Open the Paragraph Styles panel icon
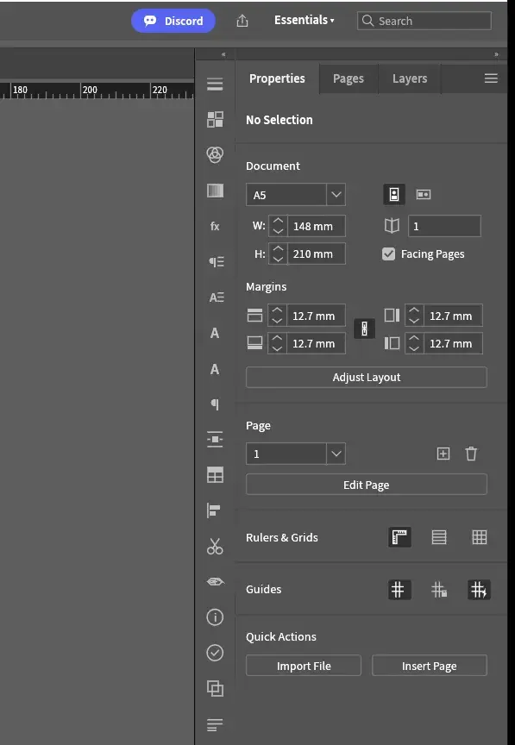 click(x=216, y=262)
